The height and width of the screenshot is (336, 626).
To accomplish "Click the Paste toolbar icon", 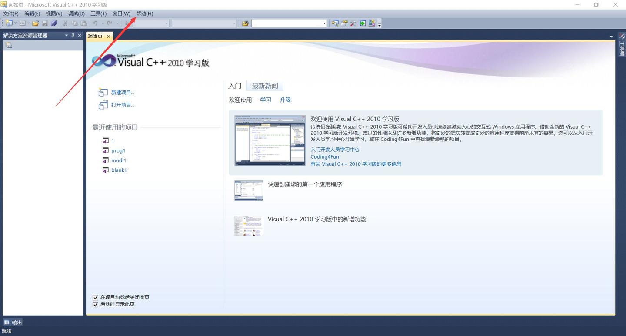I will click(x=84, y=23).
